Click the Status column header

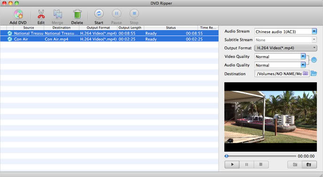coord(171,28)
